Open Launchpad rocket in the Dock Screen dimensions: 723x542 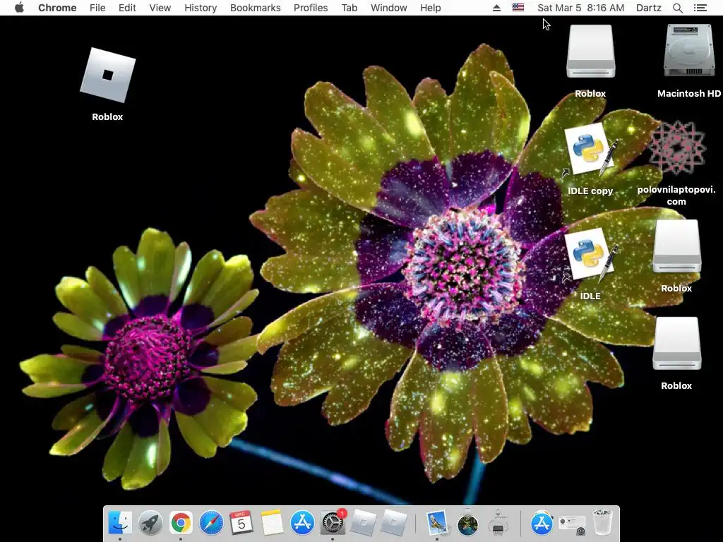[x=150, y=523]
